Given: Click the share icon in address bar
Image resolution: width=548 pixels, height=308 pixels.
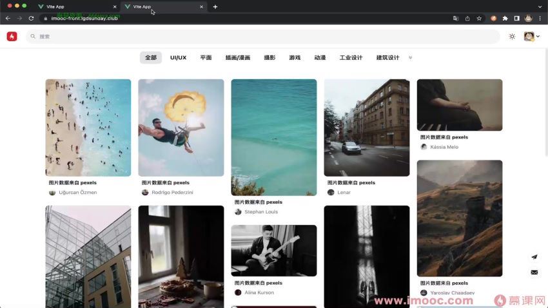Looking at the screenshot, I should (x=467, y=18).
